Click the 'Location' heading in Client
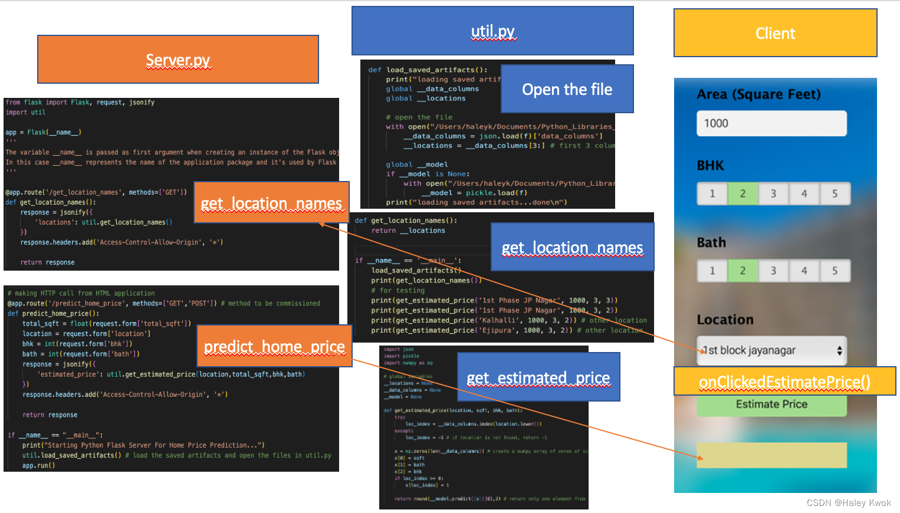This screenshot has height=513, width=900. (x=725, y=320)
